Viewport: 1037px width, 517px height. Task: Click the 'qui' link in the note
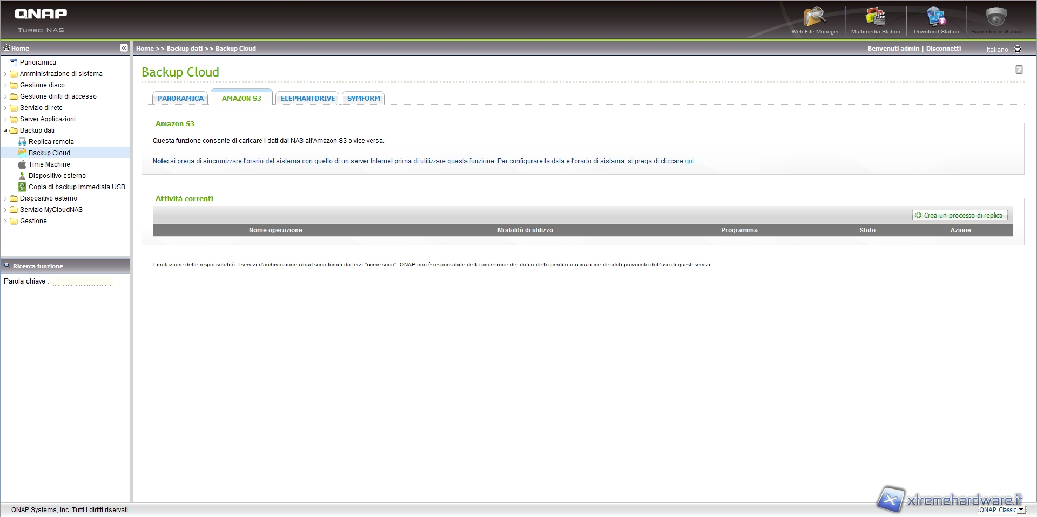689,161
